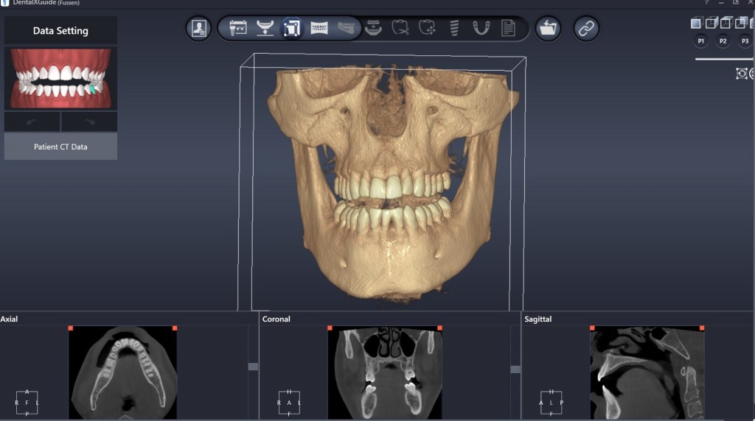This screenshot has height=421, width=755.
Task: Toggle the solid cube view mode
Action: coord(696,24)
